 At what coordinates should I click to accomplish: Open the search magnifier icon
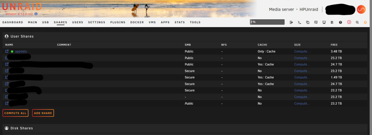[357, 22]
